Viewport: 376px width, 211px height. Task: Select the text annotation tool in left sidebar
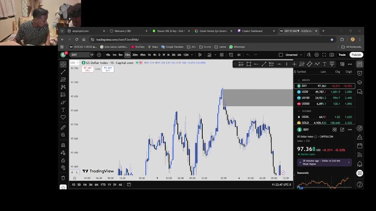tap(63, 110)
